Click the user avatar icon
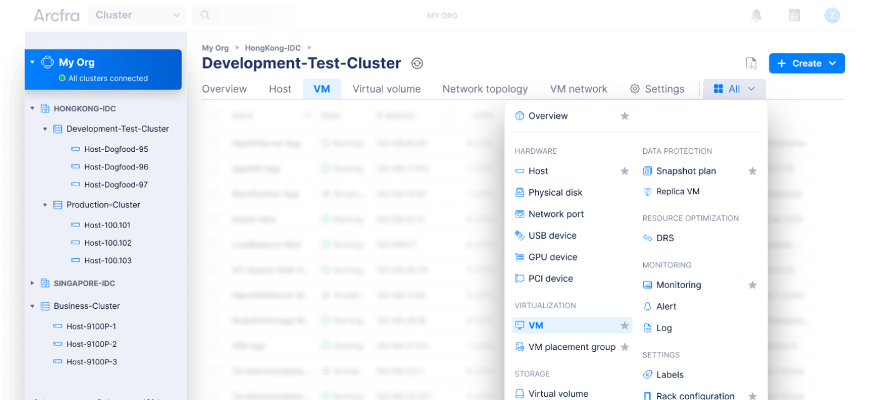The image size is (885, 400). (x=832, y=16)
